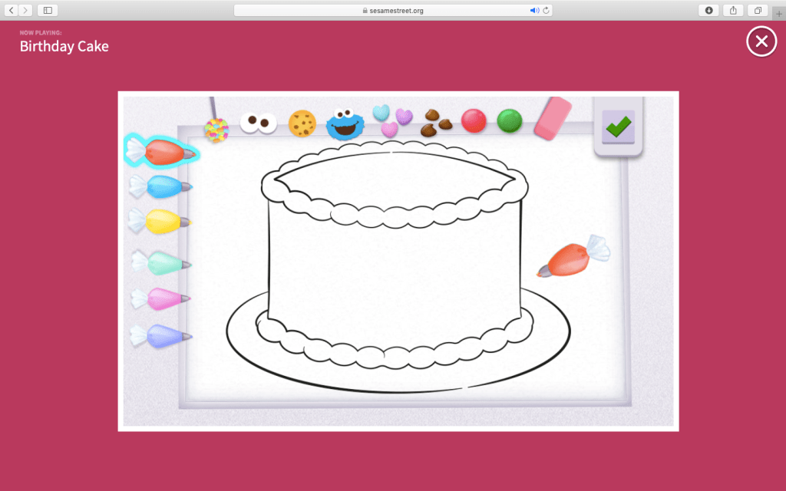Pick the mint green icing bag

click(161, 262)
